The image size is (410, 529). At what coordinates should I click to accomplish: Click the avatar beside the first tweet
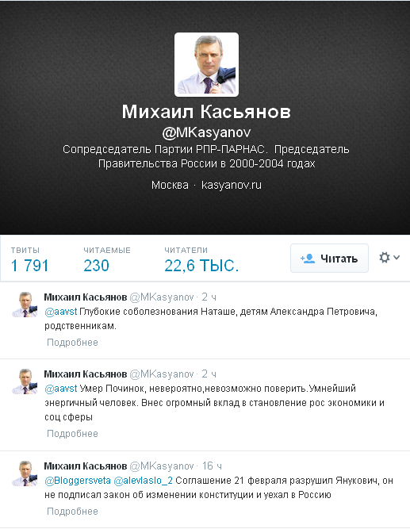[x=25, y=305]
